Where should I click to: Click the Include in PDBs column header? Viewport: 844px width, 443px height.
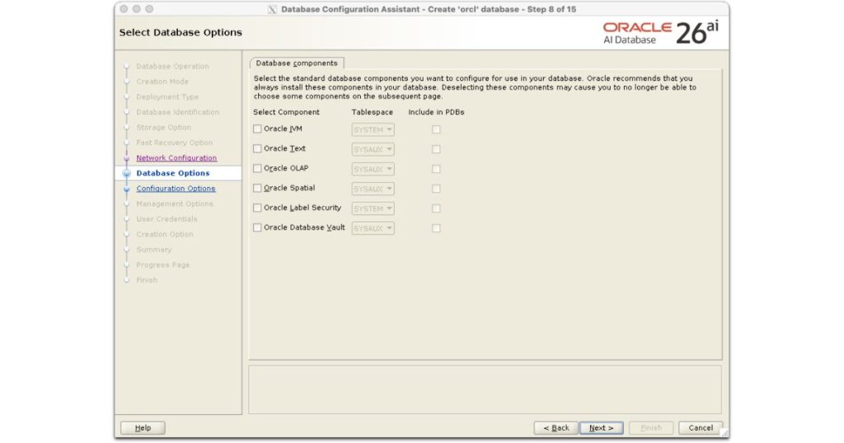point(436,112)
